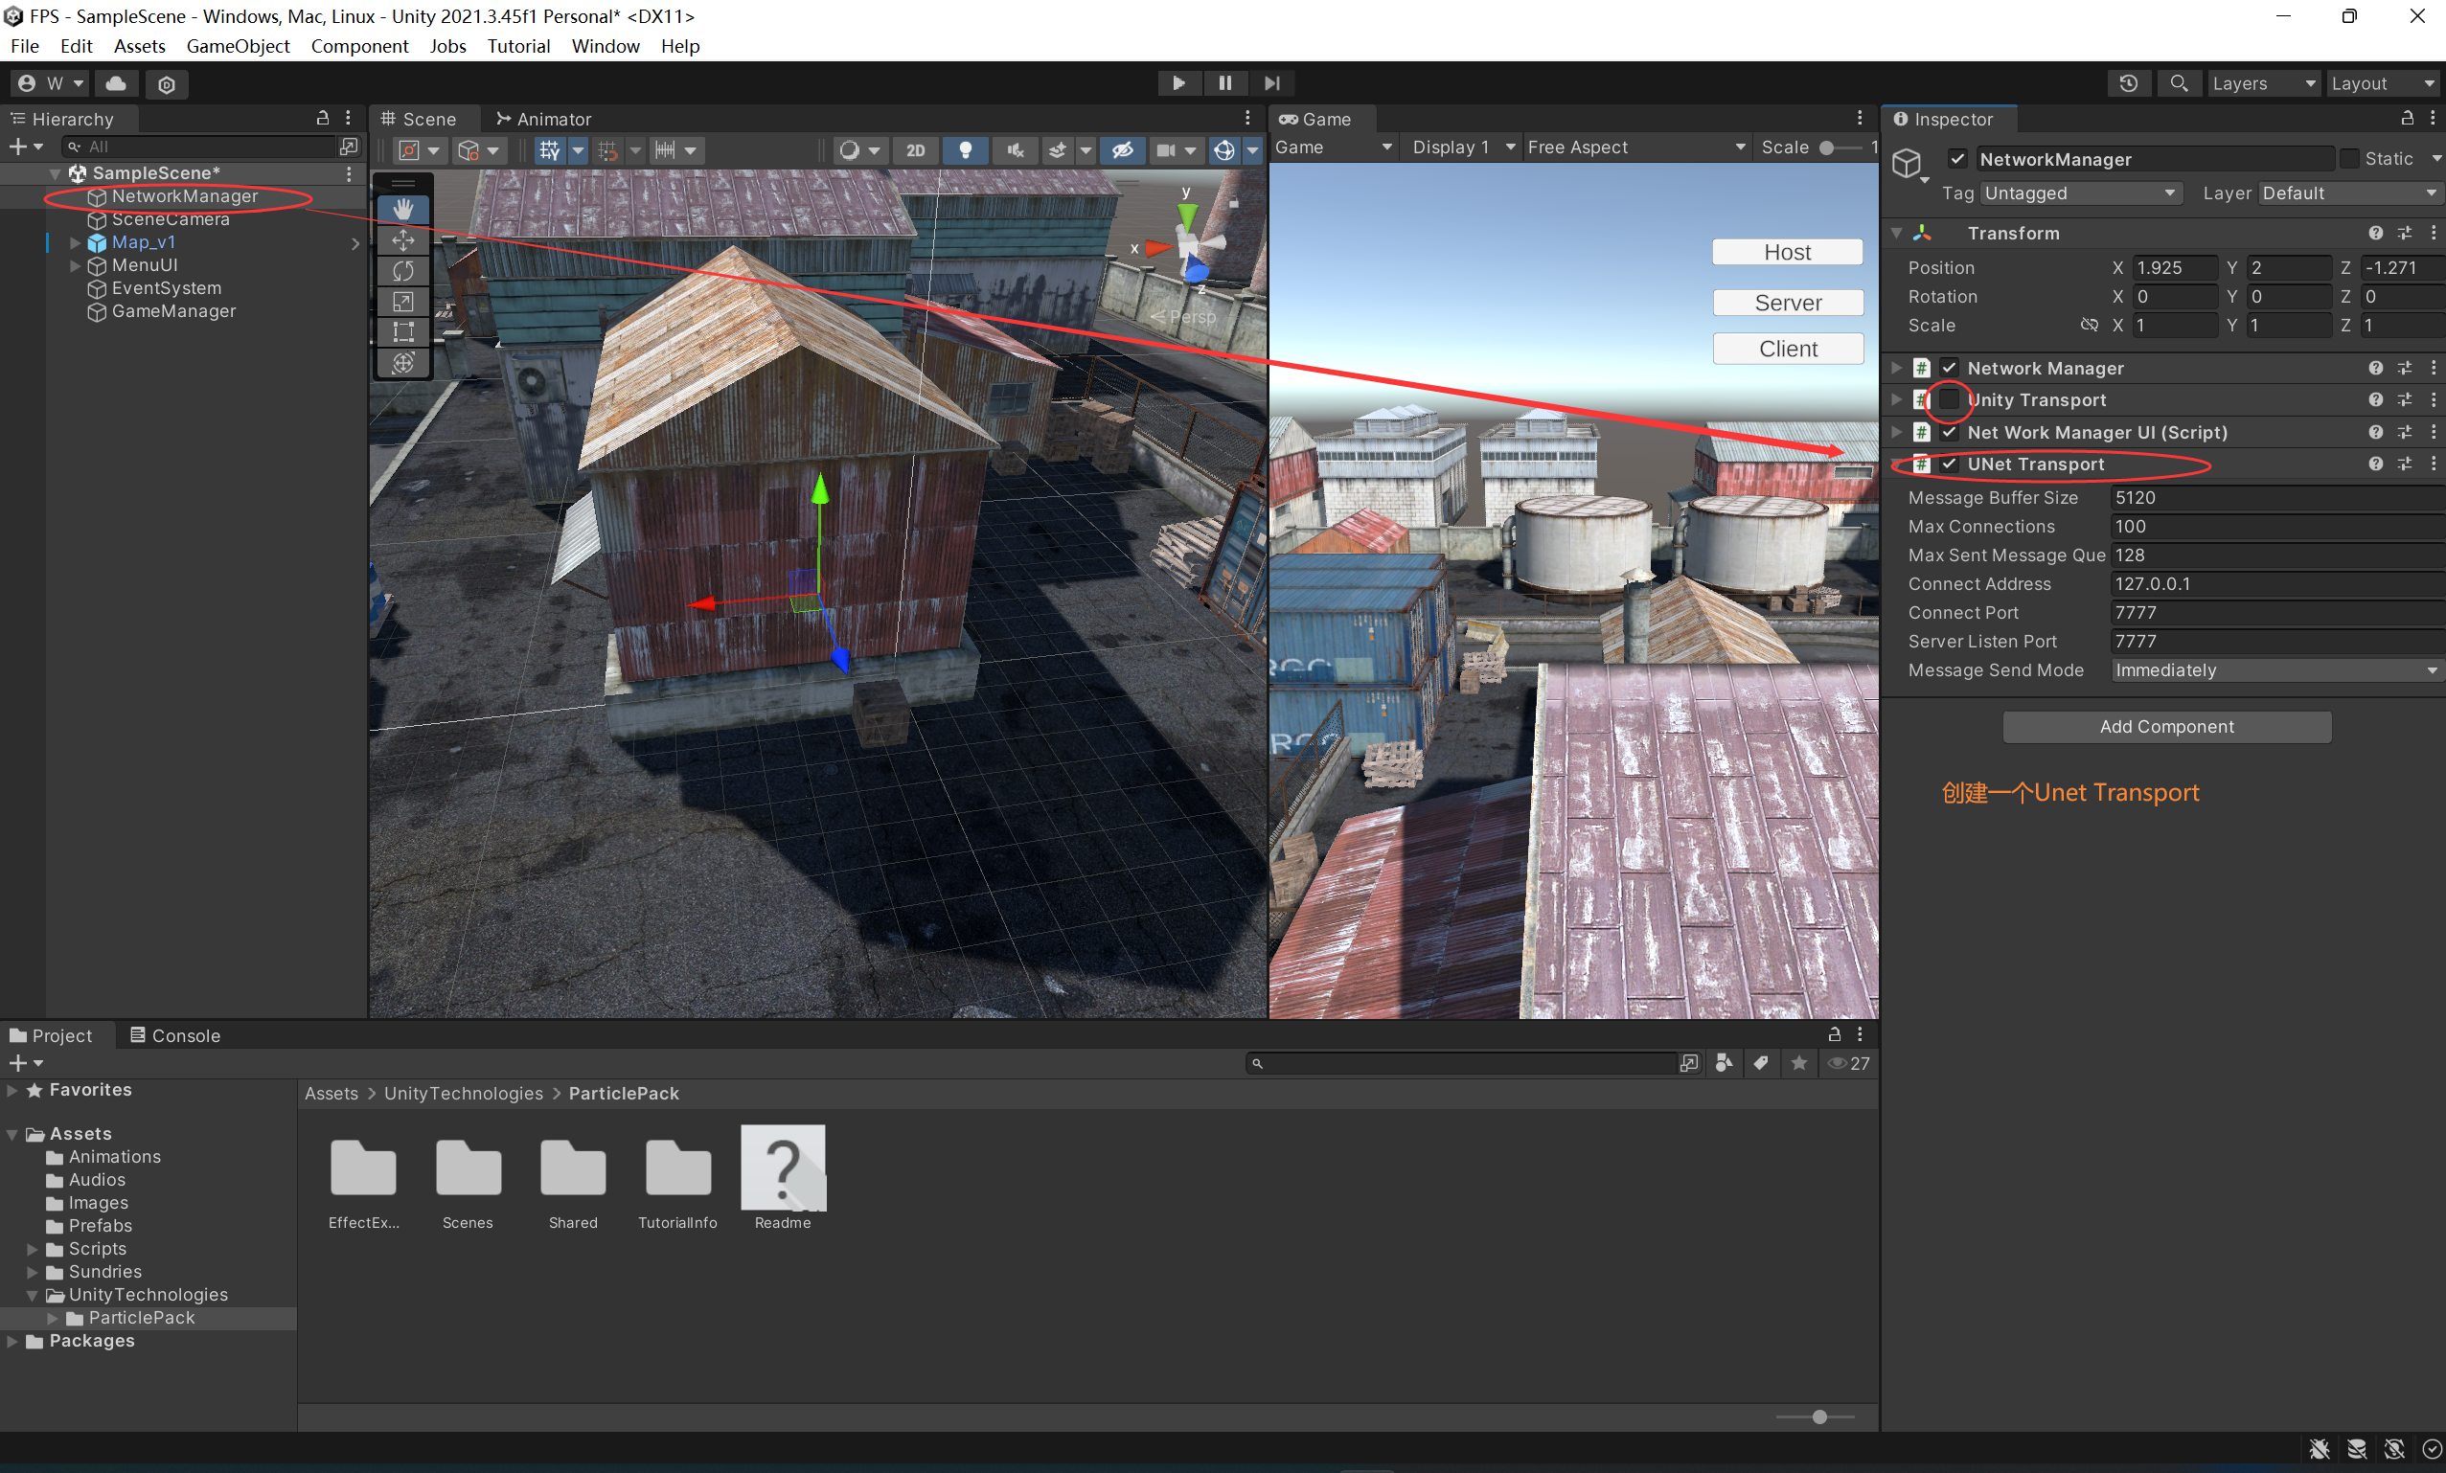
Task: Open the Layout dropdown
Action: 2385,83
